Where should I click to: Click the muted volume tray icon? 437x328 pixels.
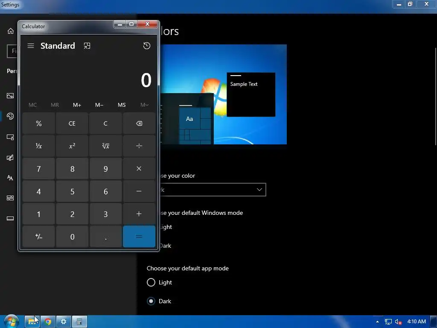click(x=398, y=322)
